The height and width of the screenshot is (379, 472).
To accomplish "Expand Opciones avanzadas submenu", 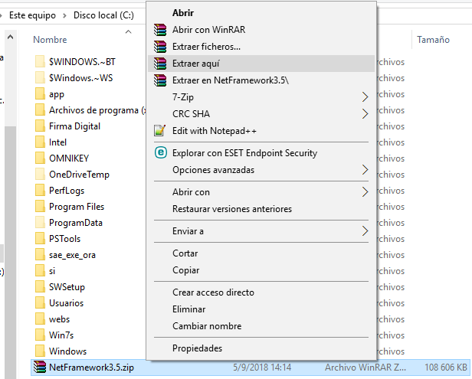I will (x=365, y=170).
